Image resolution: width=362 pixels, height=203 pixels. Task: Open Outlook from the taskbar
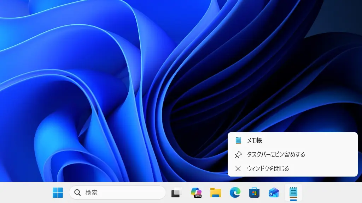click(x=274, y=192)
